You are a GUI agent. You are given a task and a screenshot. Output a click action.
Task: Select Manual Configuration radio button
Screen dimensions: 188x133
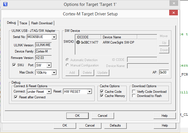pos(67,65)
